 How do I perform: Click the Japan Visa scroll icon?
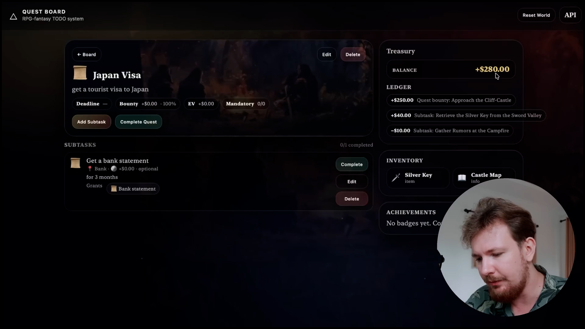[x=80, y=73]
